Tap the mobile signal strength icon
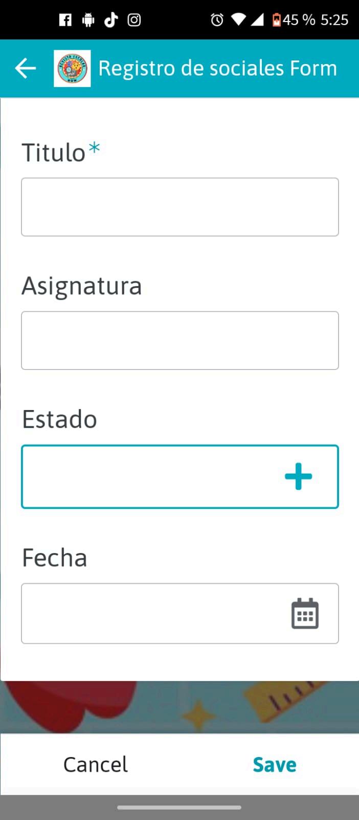This screenshot has height=820, width=359. [x=257, y=20]
